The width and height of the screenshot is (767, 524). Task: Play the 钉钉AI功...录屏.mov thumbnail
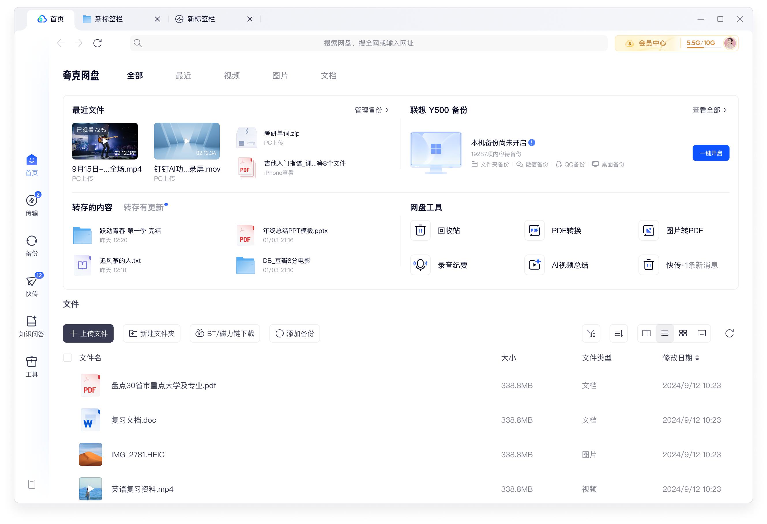pyautogui.click(x=187, y=141)
